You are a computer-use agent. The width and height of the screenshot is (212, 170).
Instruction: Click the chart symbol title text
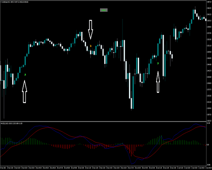coord(15,2)
